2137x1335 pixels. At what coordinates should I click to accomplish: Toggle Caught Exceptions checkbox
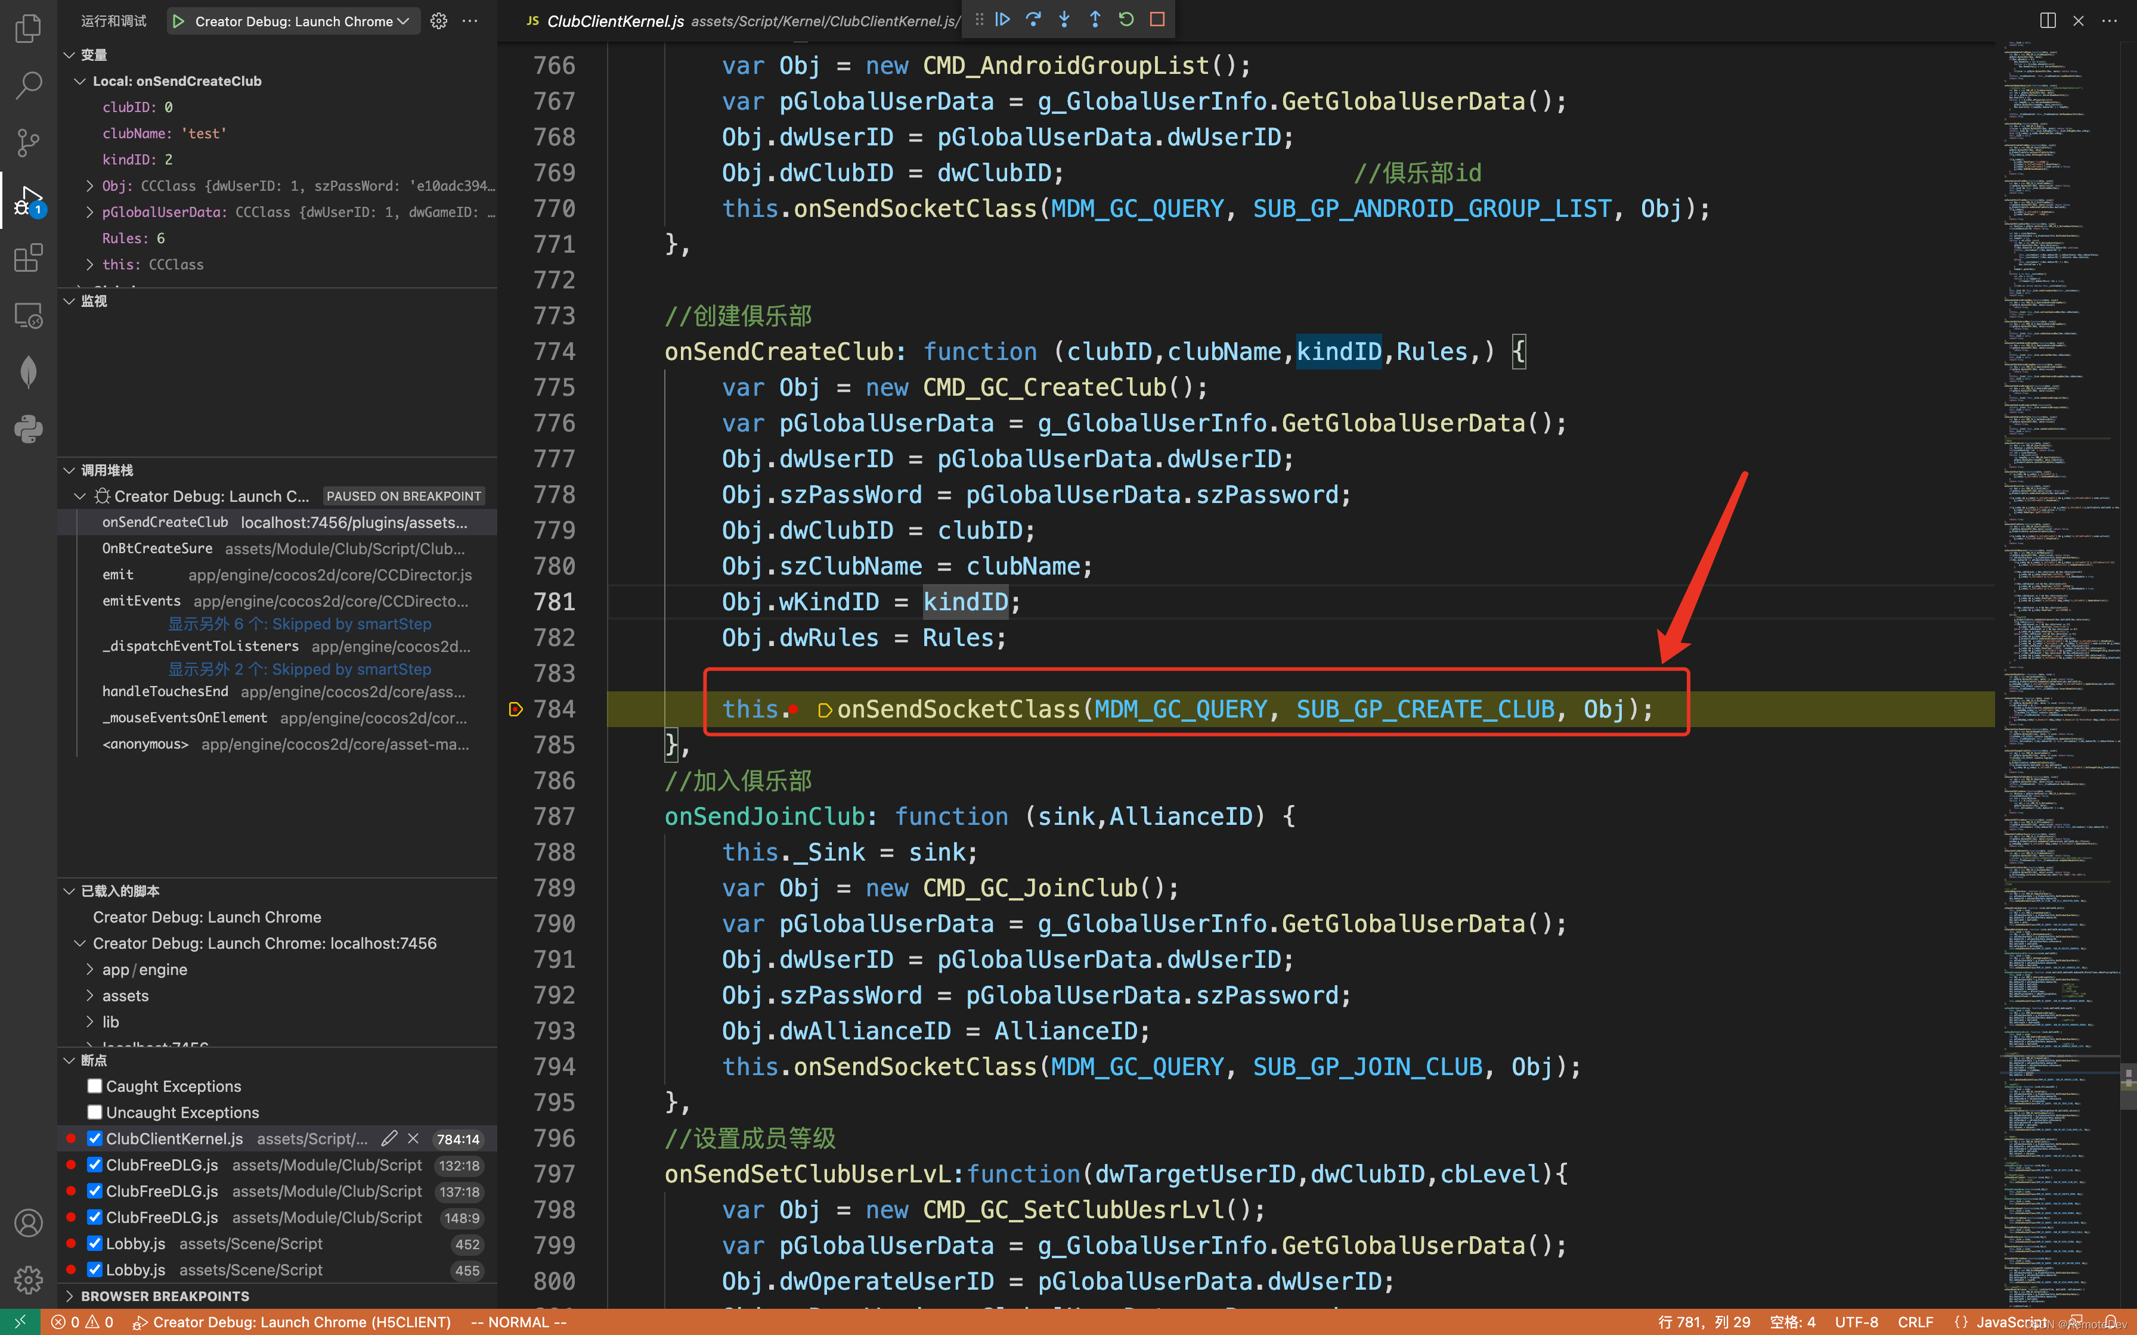pos(94,1086)
